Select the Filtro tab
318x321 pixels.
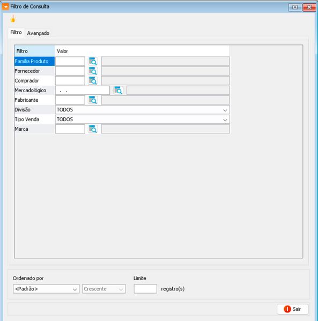pyautogui.click(x=16, y=32)
